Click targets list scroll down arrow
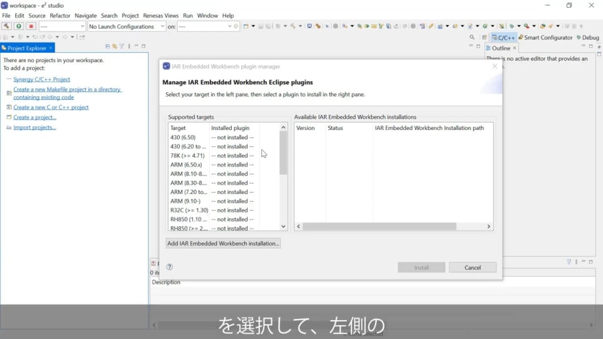The image size is (603, 339). [x=283, y=227]
